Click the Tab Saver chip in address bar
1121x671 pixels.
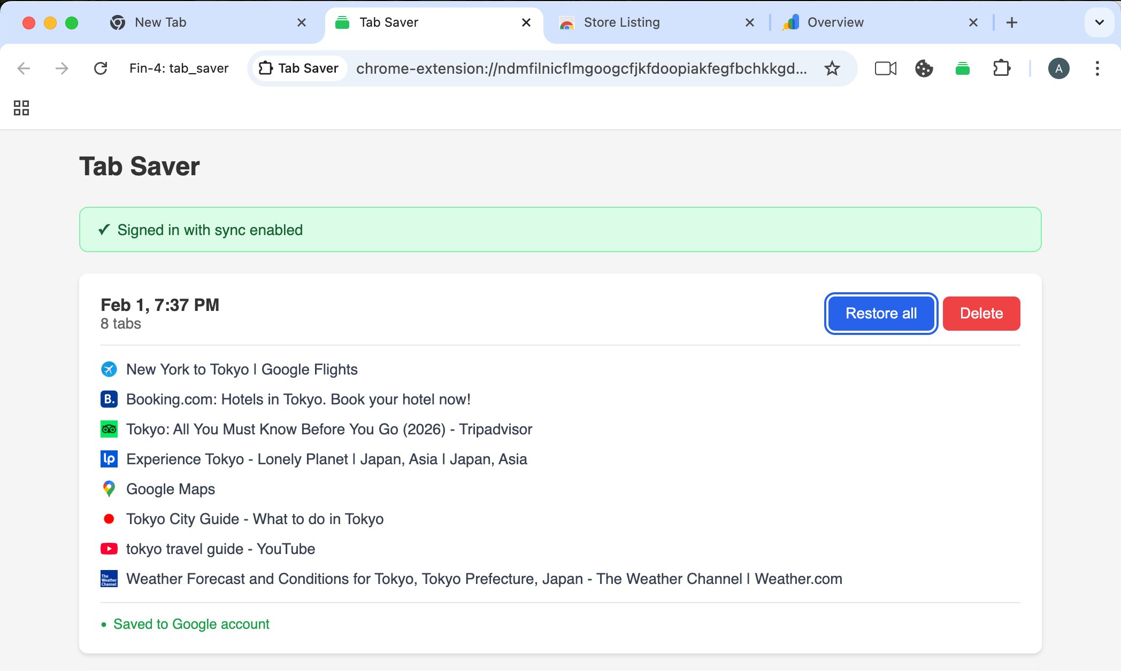[x=299, y=68]
